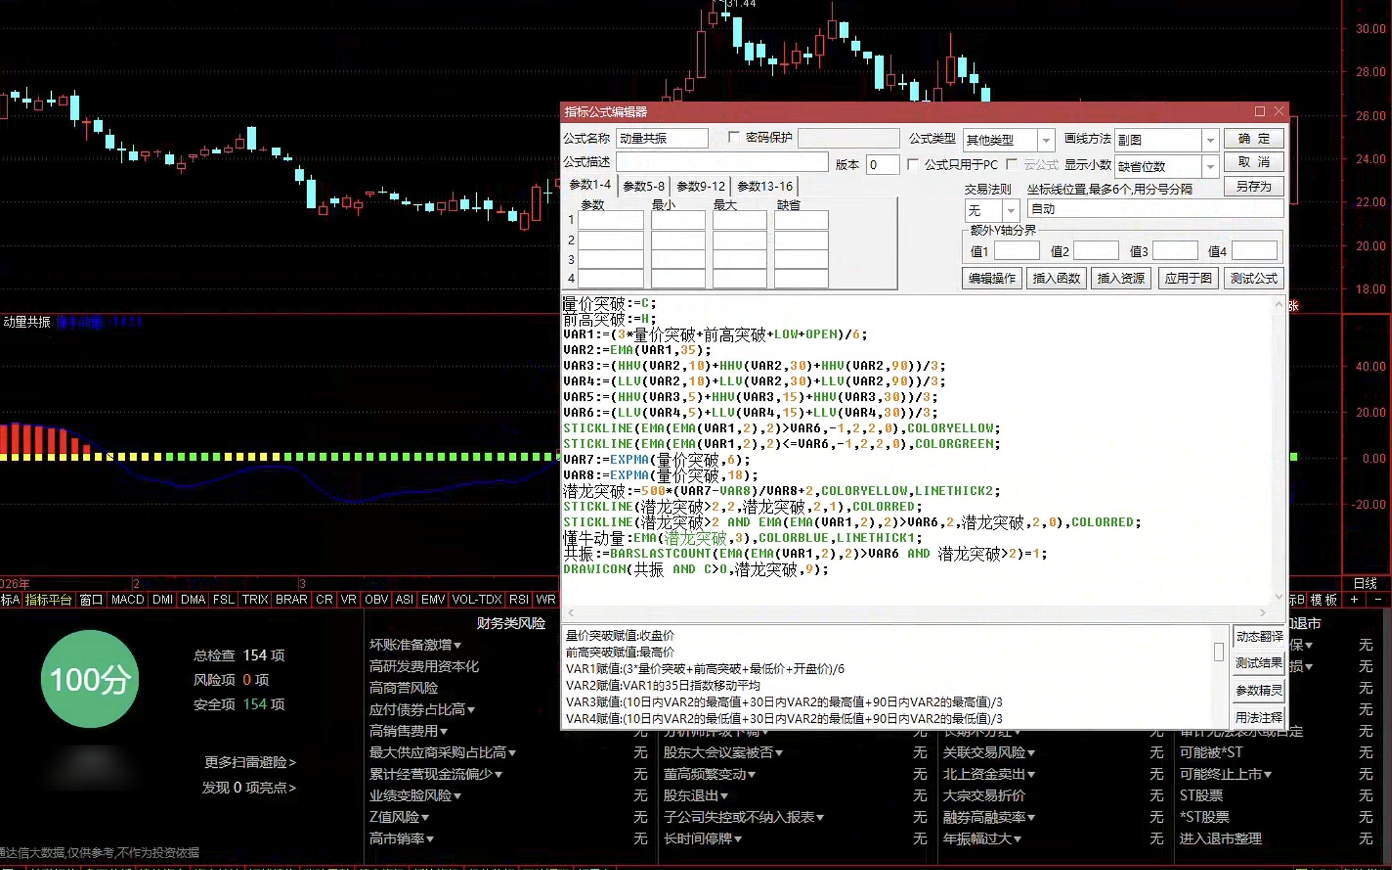Click the code editor vertical scrollbar down arrow
The height and width of the screenshot is (870, 1392).
tap(1279, 597)
